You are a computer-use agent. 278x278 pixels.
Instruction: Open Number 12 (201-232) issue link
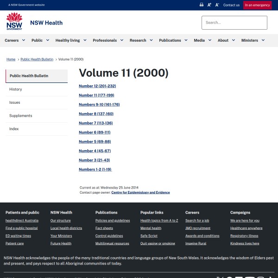(97, 86)
